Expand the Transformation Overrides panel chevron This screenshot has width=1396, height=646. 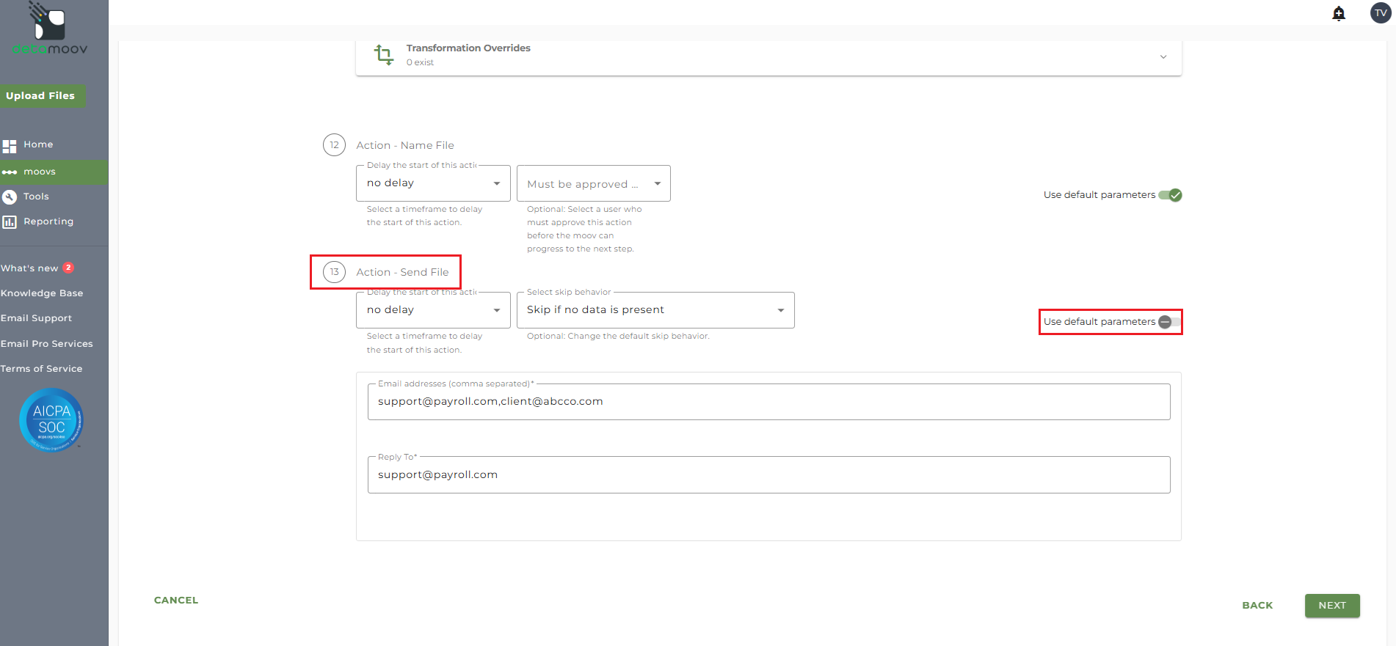coord(1163,57)
